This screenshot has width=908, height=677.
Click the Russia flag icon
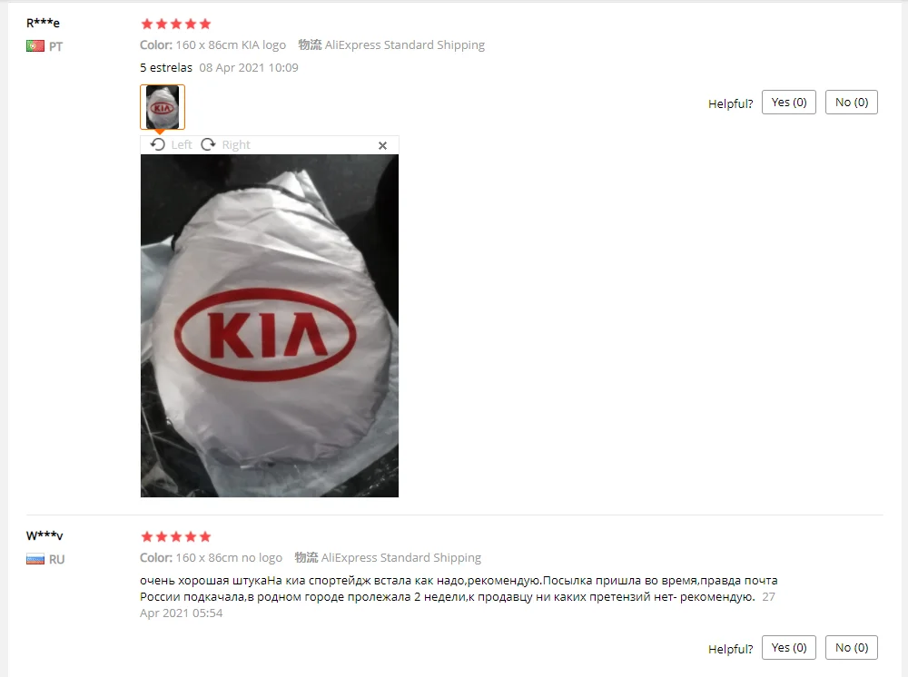pyautogui.click(x=35, y=559)
